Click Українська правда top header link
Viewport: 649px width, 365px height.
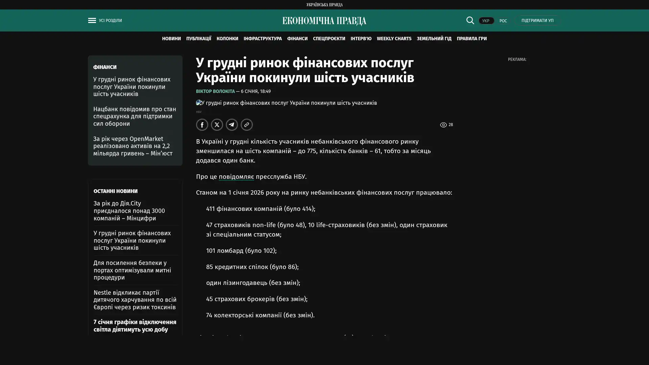(x=324, y=4)
